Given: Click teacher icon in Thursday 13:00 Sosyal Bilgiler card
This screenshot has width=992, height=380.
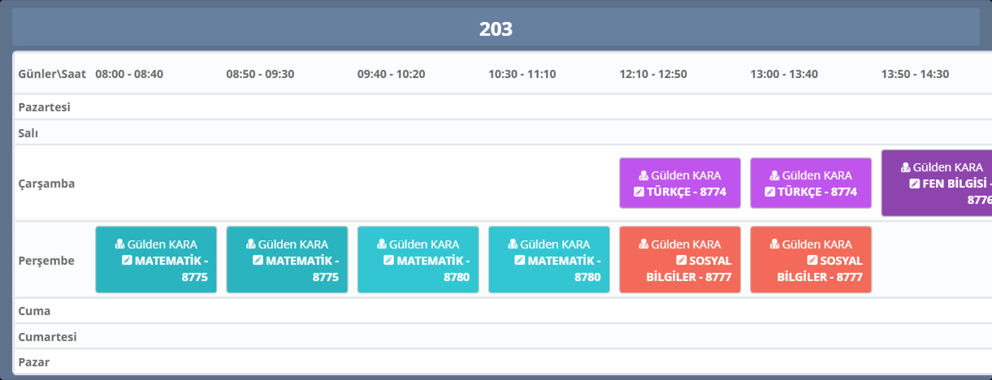Looking at the screenshot, I should (774, 244).
